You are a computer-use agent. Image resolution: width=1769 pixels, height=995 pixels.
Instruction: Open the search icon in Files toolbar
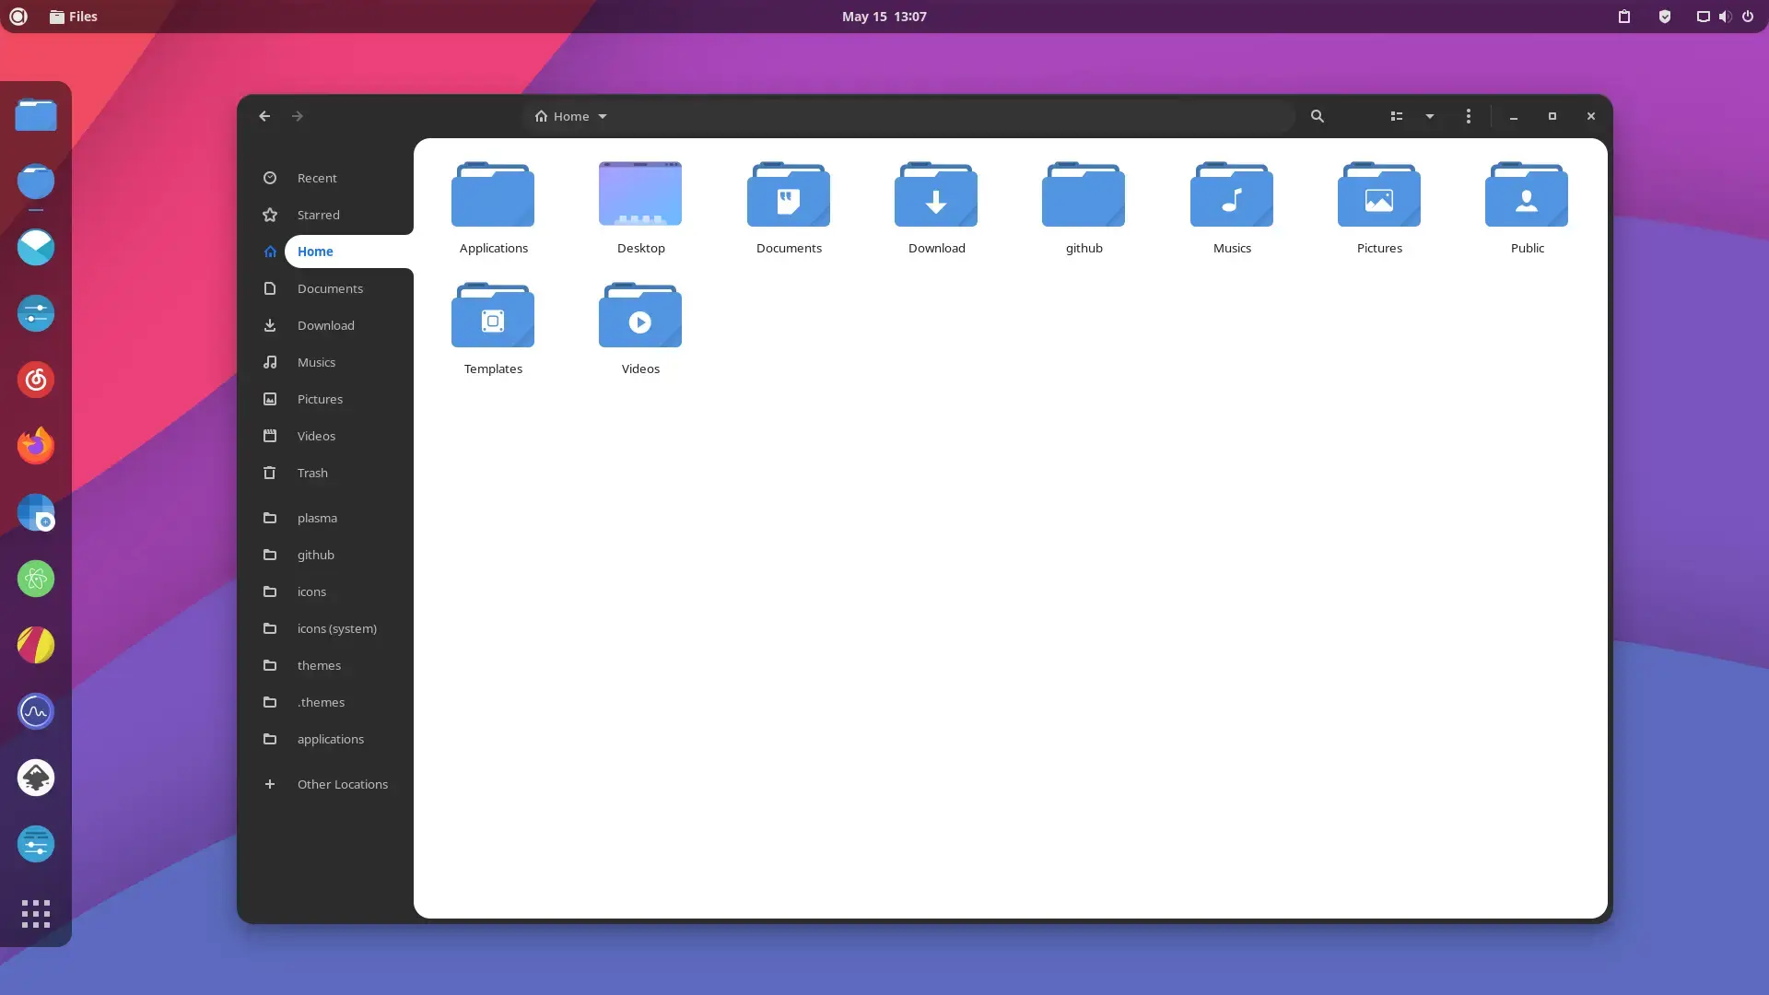tap(1318, 116)
